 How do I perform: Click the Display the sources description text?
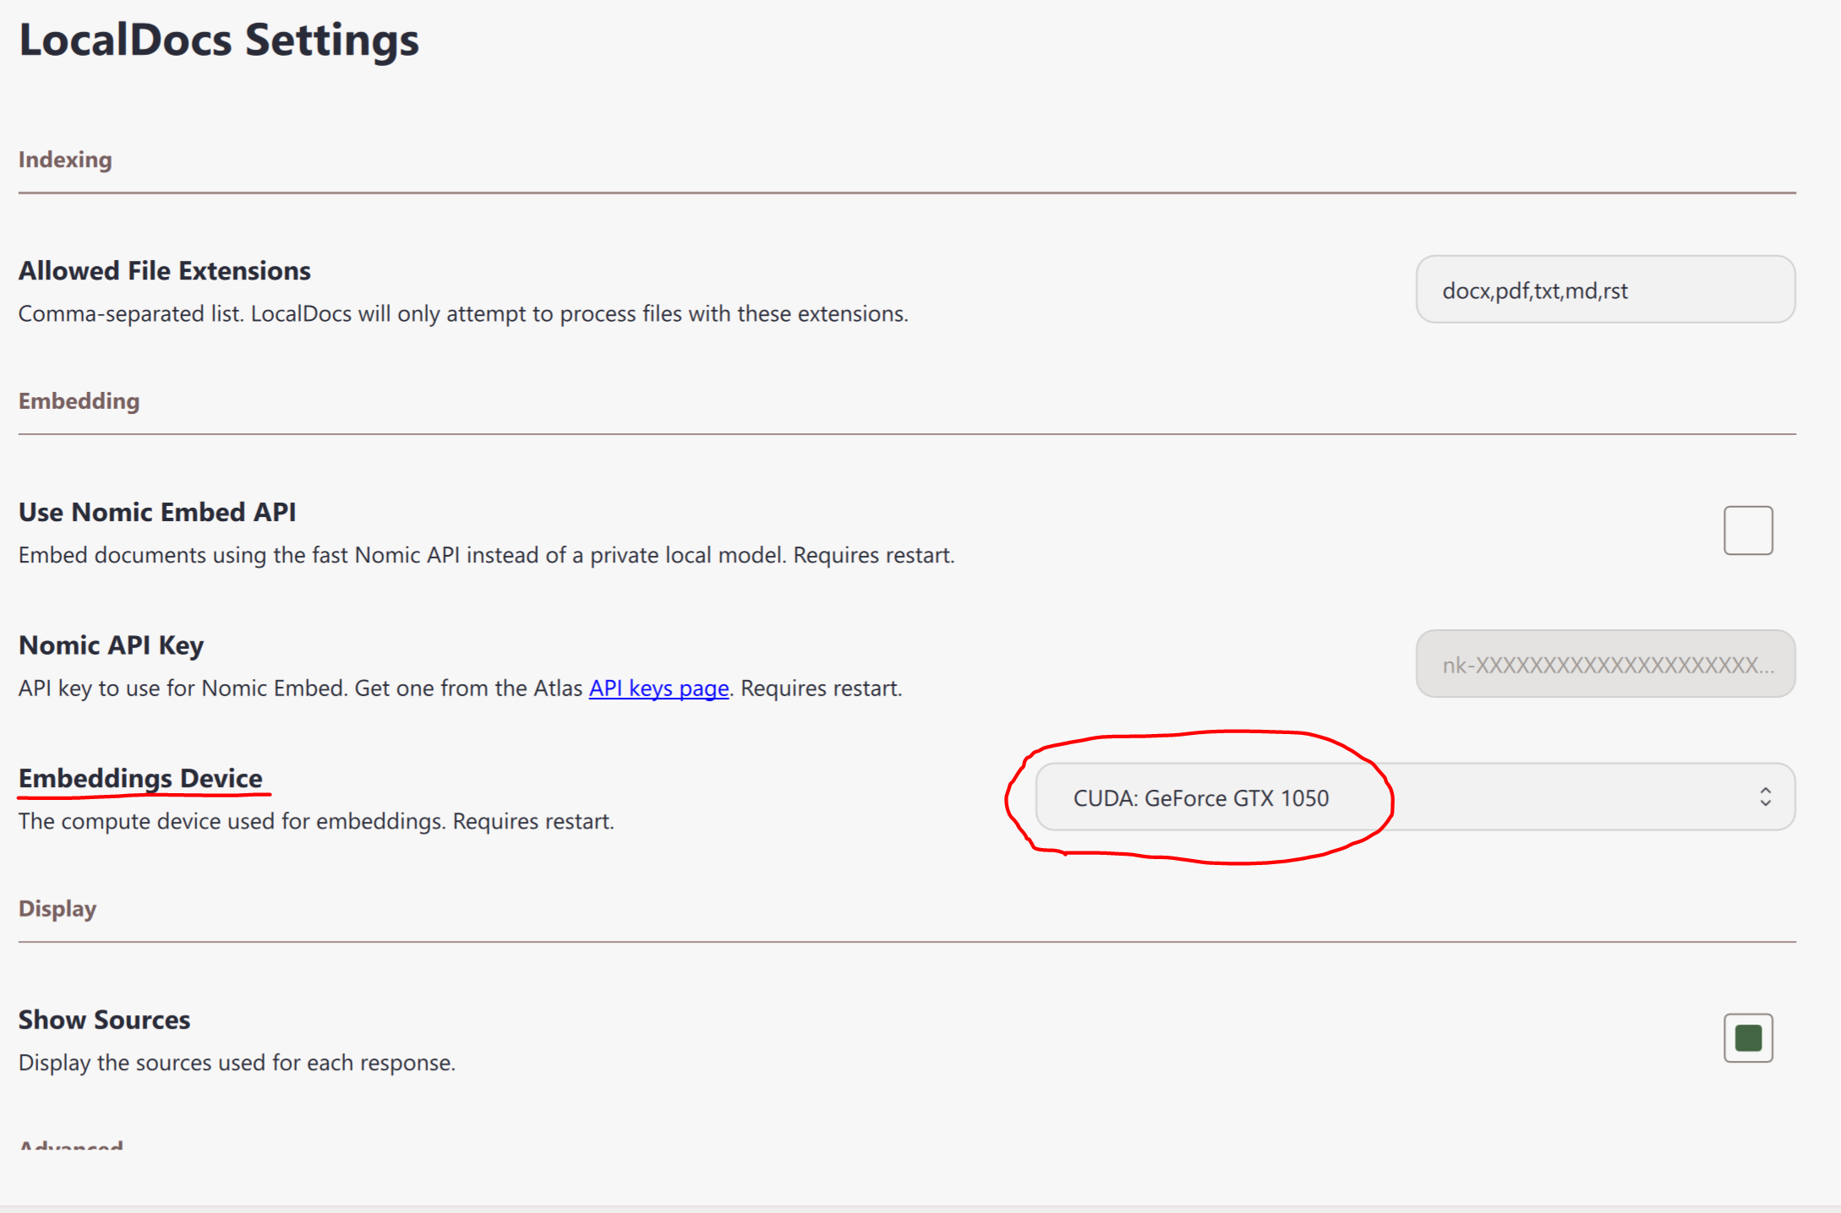coord(237,1063)
